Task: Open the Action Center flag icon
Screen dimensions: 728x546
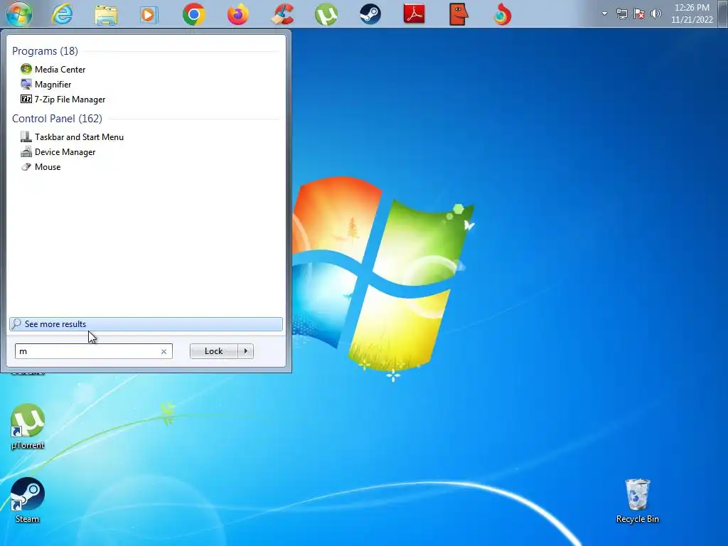Action: [639, 14]
